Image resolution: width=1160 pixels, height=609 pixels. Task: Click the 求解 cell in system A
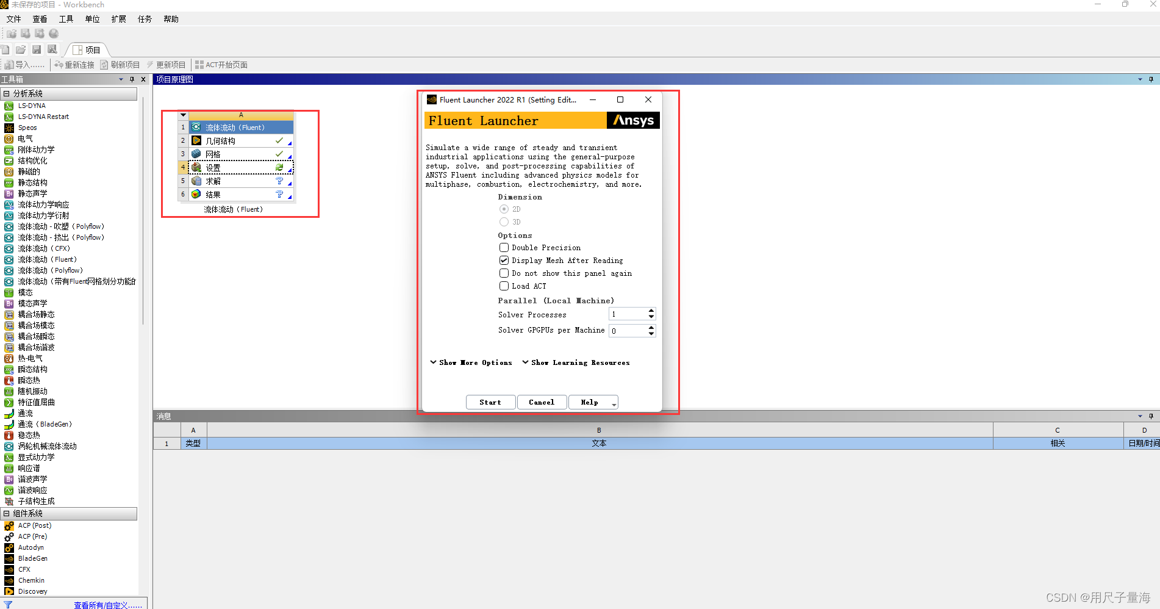(241, 181)
